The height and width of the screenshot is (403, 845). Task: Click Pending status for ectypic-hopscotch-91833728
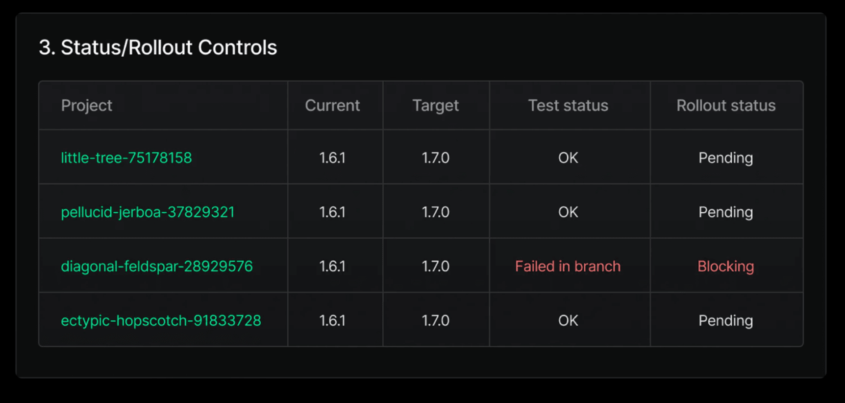[725, 321]
